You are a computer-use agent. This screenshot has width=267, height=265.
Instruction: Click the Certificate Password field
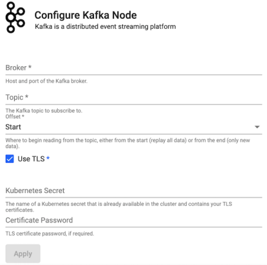point(134,221)
